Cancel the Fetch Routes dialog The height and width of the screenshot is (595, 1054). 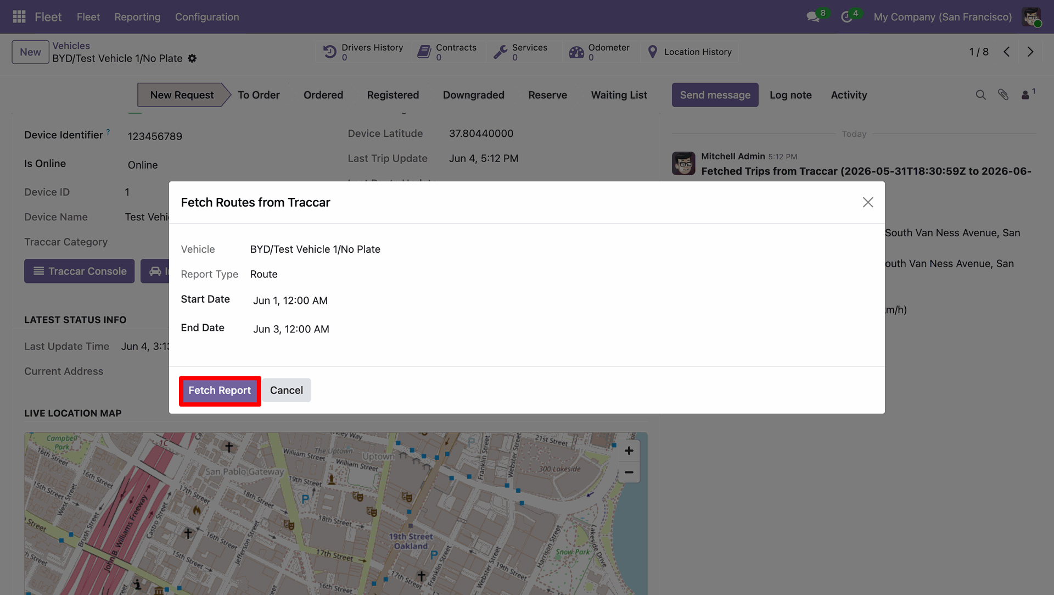[x=287, y=390]
